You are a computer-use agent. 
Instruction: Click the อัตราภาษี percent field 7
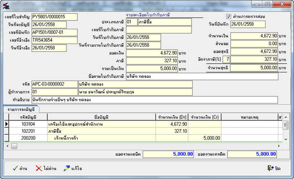[x=226, y=60]
